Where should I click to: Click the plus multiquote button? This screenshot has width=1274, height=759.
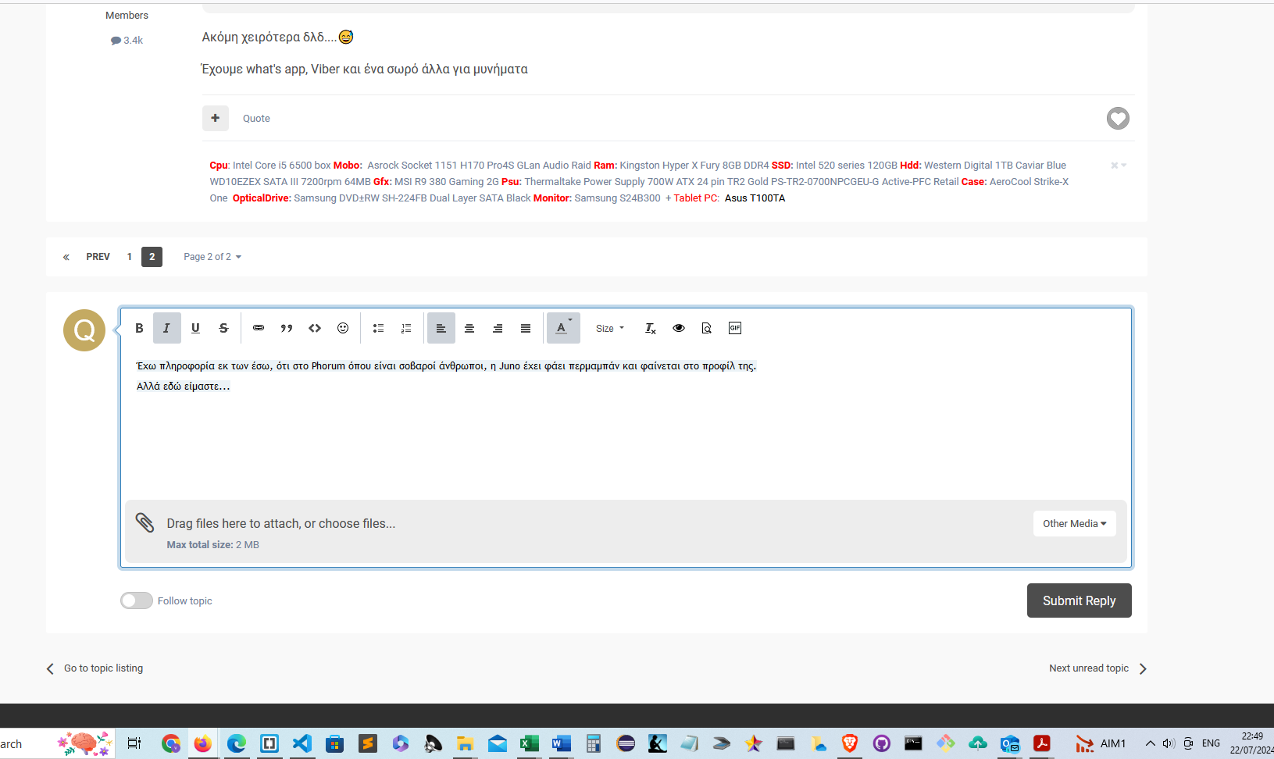tap(216, 118)
